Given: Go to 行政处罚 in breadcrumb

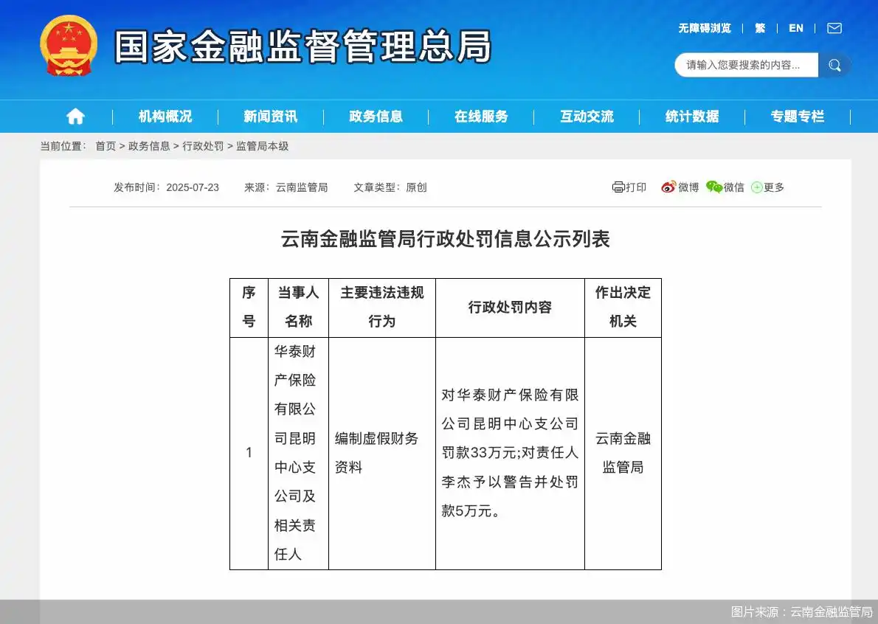Looking at the screenshot, I should [x=203, y=146].
